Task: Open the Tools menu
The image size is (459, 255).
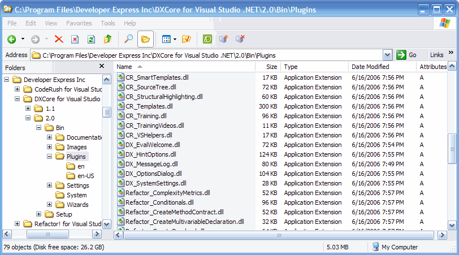Action: (108, 23)
